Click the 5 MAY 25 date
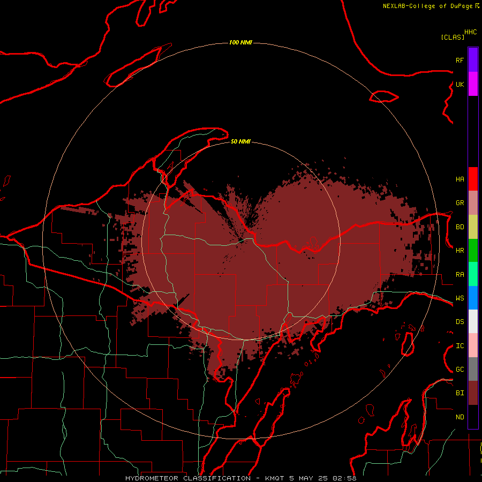This screenshot has width=482, height=482. coord(308,478)
